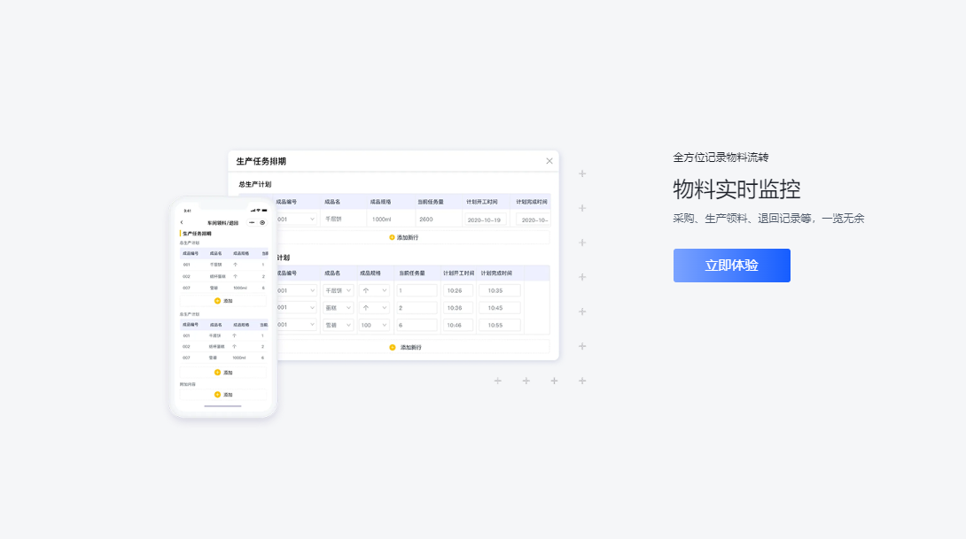Open the 个 spec dropdown in the 10:36 row
Screen dimensions: 966x539
tap(374, 308)
